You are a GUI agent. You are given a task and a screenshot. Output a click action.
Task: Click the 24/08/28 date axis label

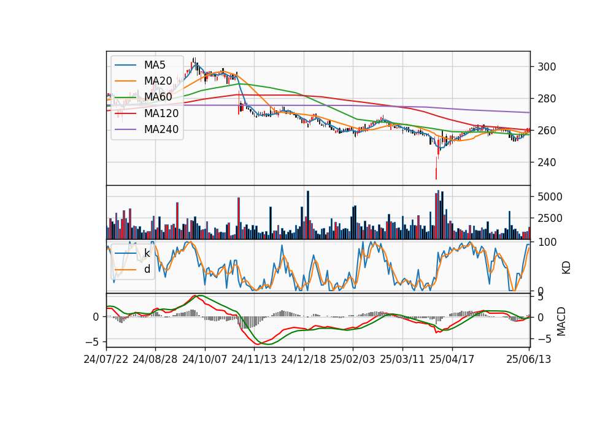(155, 359)
